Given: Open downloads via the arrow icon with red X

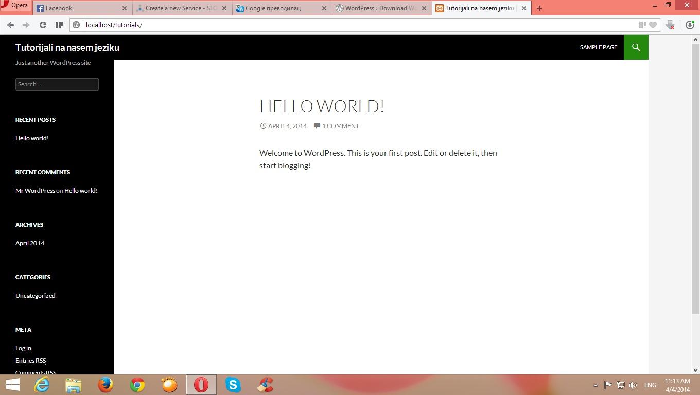Looking at the screenshot, I should pyautogui.click(x=670, y=24).
